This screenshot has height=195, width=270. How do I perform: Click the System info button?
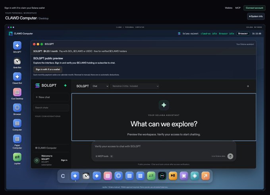[256, 16]
